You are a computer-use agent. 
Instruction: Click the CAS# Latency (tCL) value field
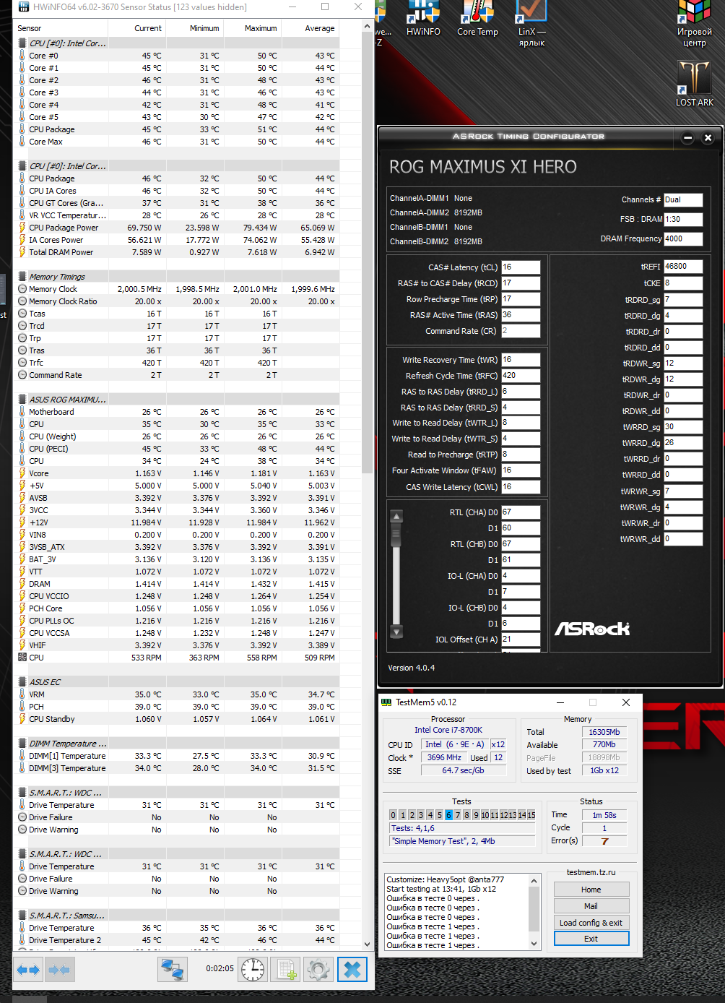[521, 267]
